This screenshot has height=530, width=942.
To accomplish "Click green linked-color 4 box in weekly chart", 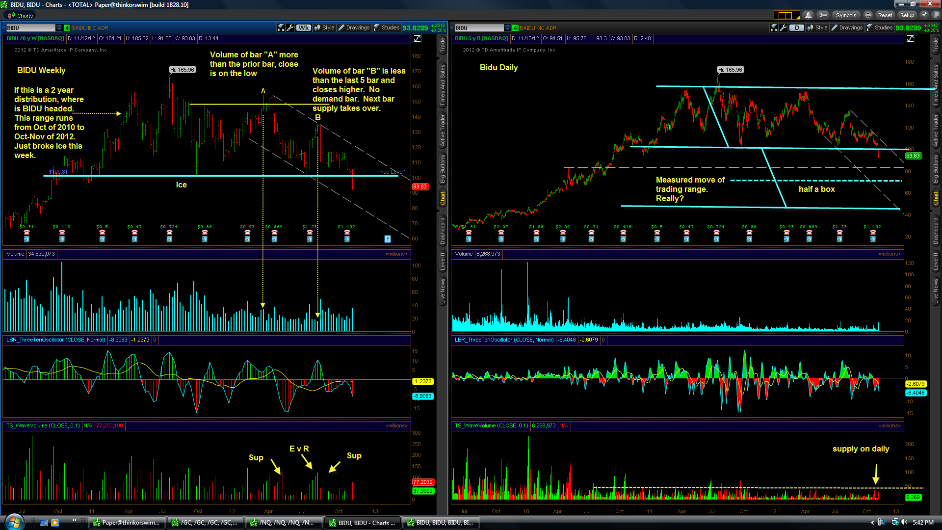I will pos(67,28).
